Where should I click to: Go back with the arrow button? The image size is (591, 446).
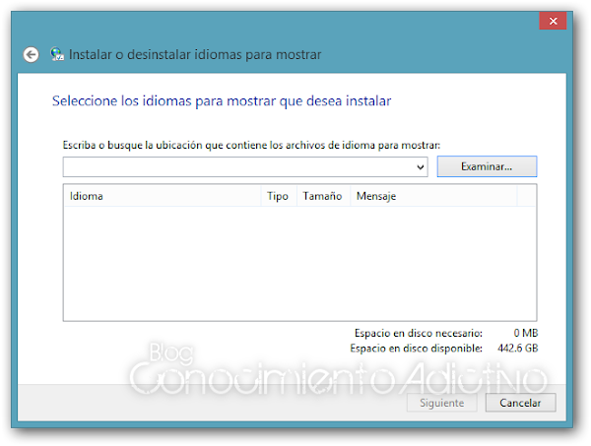31,54
